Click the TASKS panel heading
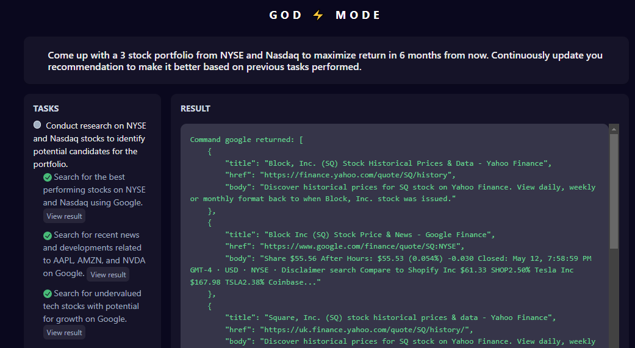Viewport: 635px width, 348px height. tap(46, 108)
